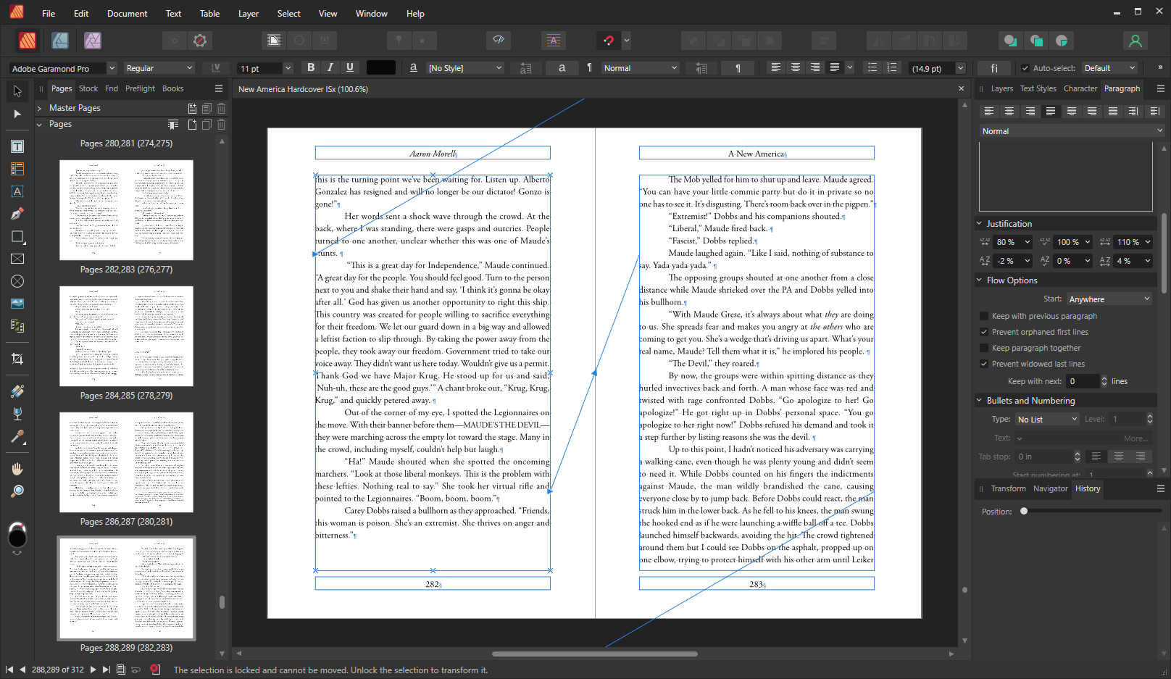Open the font family dropdown
Image resolution: width=1171 pixels, height=679 pixels.
tap(112, 68)
